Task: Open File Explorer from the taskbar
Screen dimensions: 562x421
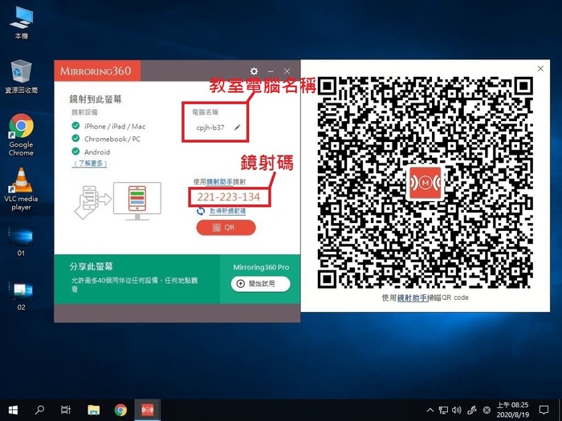Action: pyautogui.click(x=93, y=410)
